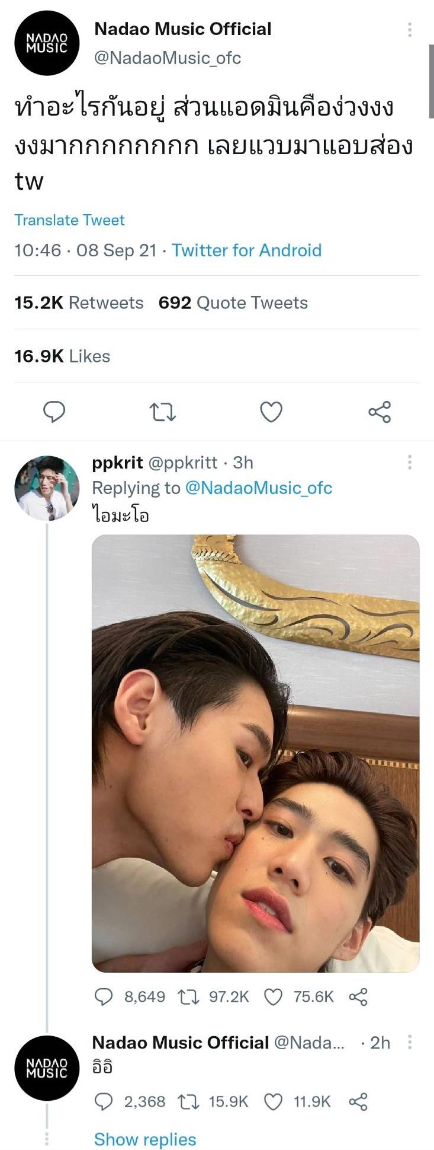
Task: Reply to the main Nadao Music tweet
Action: tap(54, 412)
